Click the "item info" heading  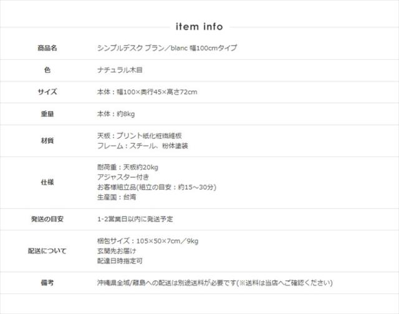199,27
